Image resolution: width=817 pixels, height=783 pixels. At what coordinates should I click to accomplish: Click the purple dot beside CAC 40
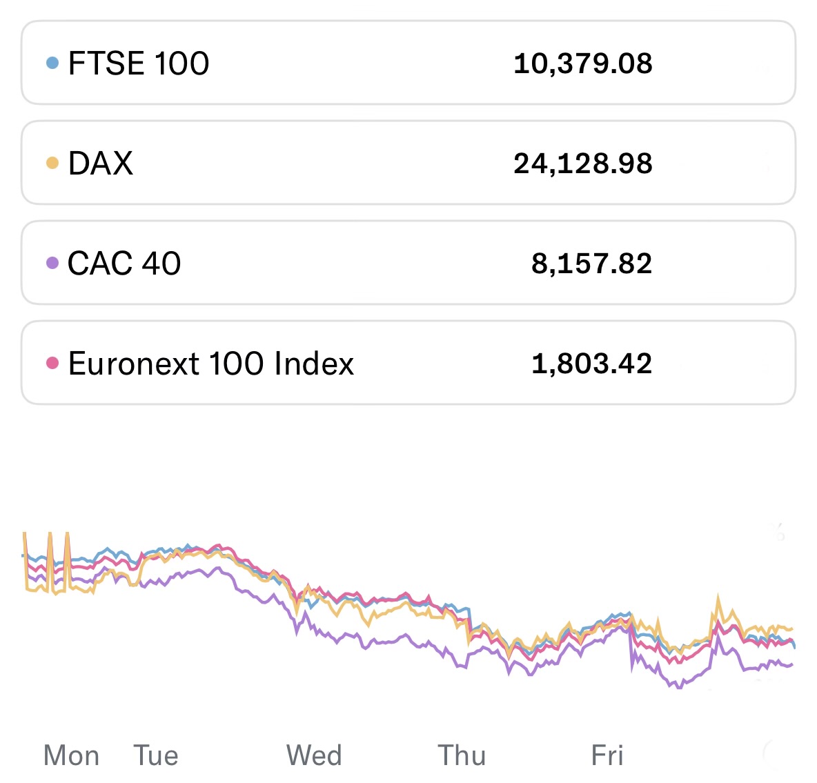(x=52, y=263)
